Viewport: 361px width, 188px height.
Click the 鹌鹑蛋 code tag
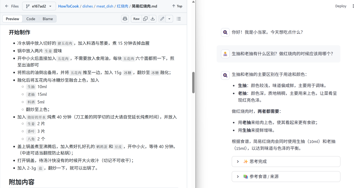point(102,147)
